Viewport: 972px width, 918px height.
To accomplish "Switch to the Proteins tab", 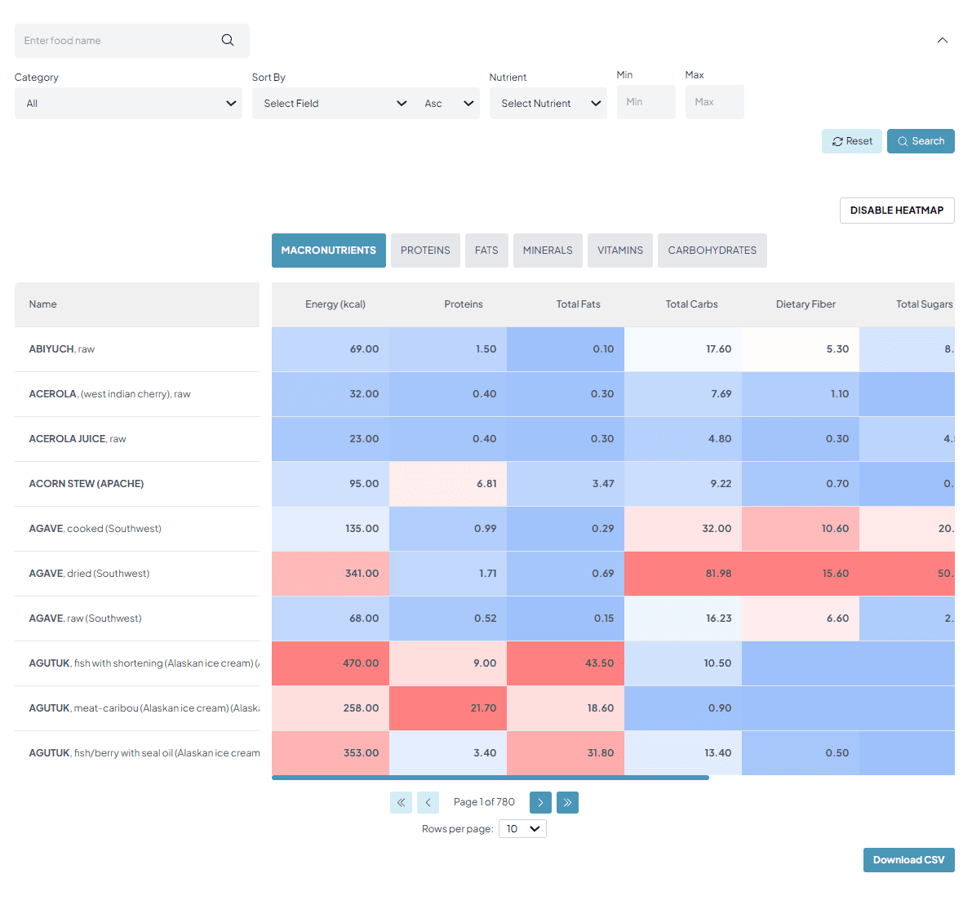I will [425, 251].
